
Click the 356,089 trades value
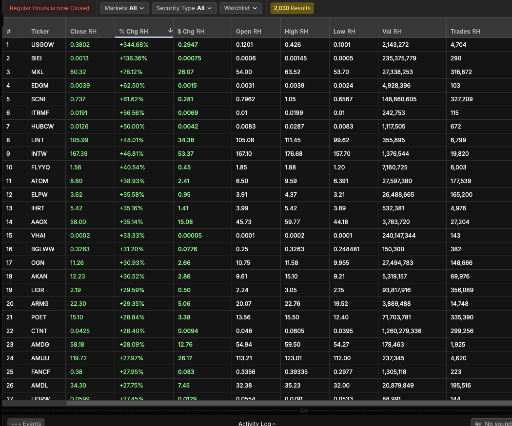tap(462, 290)
